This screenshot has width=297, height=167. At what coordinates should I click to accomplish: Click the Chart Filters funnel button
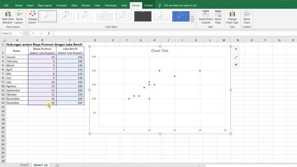click(x=236, y=65)
